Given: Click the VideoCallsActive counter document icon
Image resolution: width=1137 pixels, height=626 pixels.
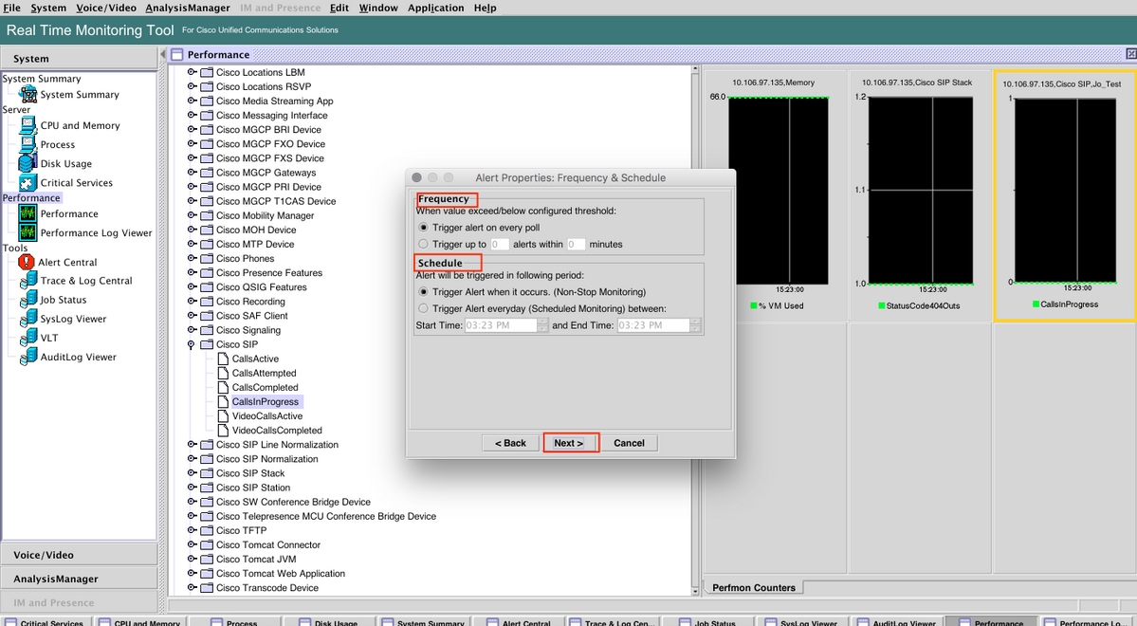Looking at the screenshot, I should (x=224, y=415).
